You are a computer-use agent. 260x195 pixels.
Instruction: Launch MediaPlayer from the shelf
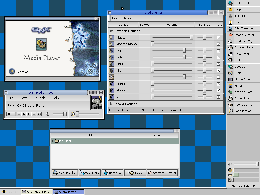(x=243, y=79)
